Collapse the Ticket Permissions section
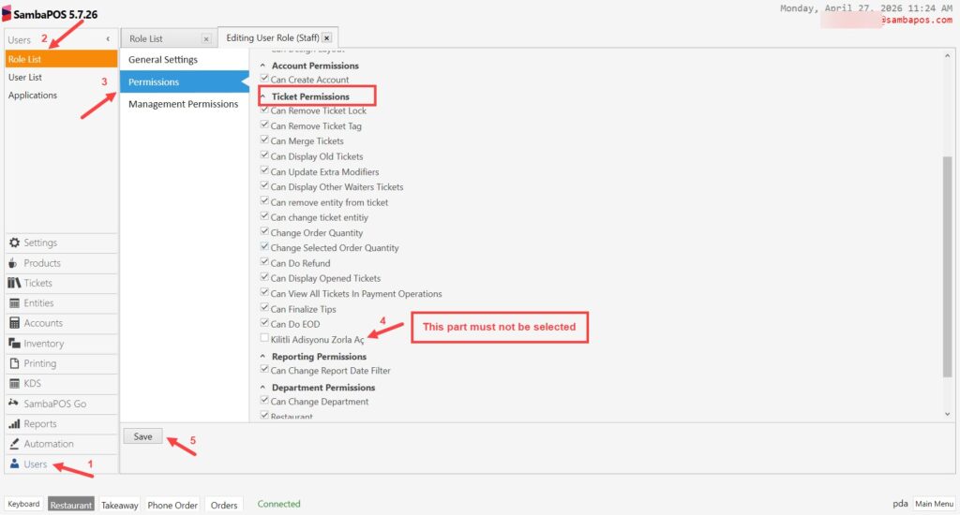Image resolution: width=960 pixels, height=515 pixels. pyautogui.click(x=262, y=96)
